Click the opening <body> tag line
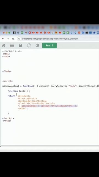This screenshot has height=177, width=99. click(6, 56)
